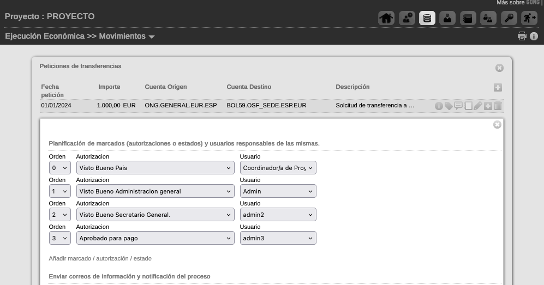Open Autorizacion dropdown Visto Bueno Administracion general
The width and height of the screenshot is (544, 285).
click(156, 191)
